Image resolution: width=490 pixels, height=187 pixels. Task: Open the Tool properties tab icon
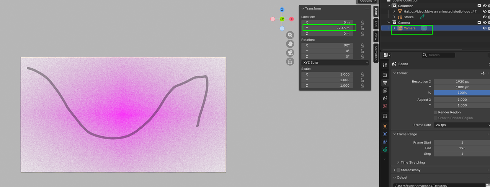pos(385,65)
